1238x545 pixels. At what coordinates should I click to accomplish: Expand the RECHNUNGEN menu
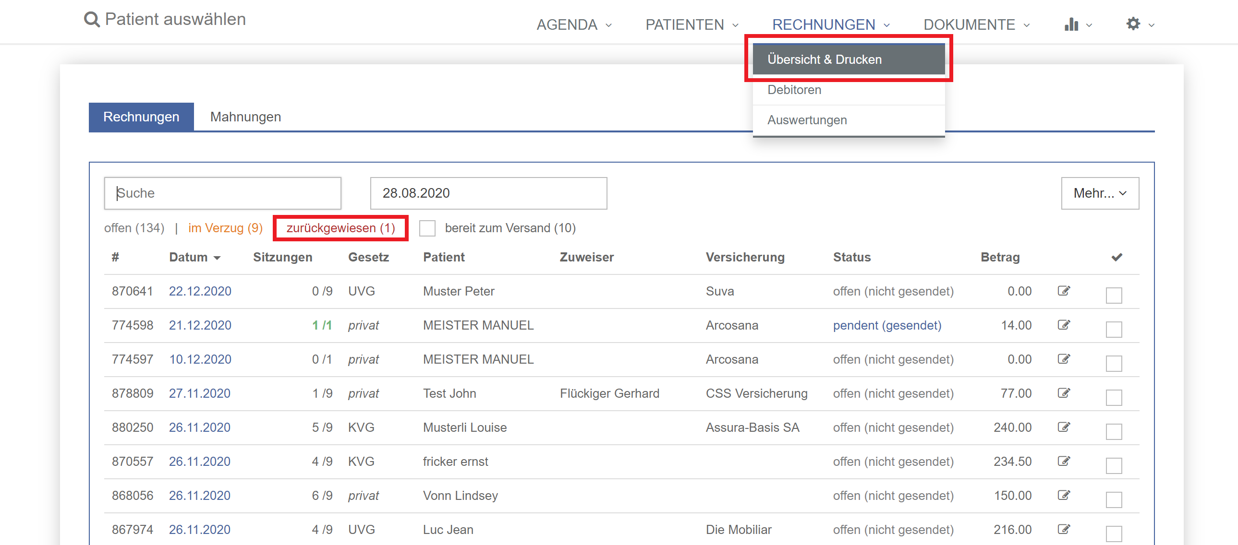[x=831, y=24]
